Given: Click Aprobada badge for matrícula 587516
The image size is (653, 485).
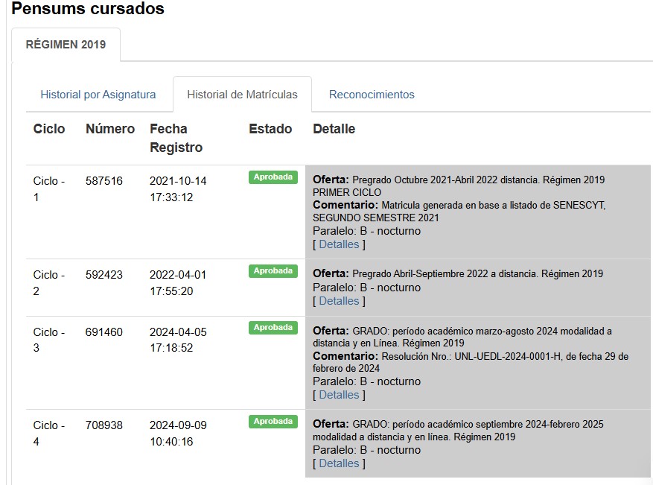Looking at the screenshot, I should pos(273,177).
